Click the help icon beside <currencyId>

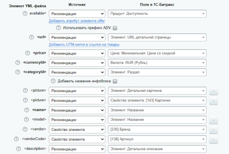point(18,63)
